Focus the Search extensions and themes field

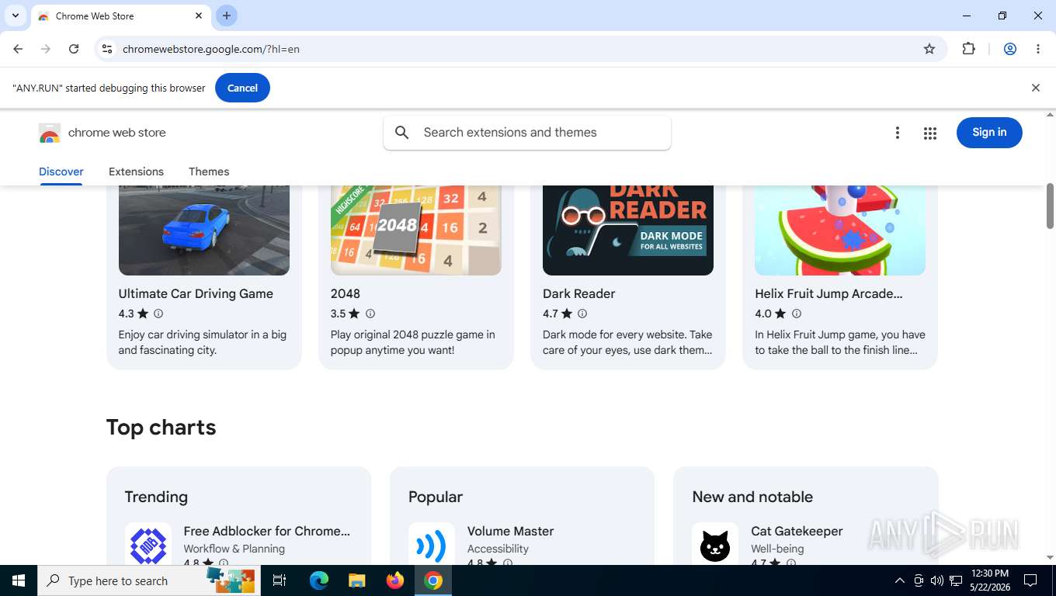click(x=527, y=133)
